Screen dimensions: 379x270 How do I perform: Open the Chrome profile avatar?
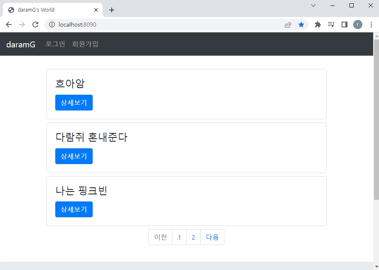pyautogui.click(x=358, y=25)
